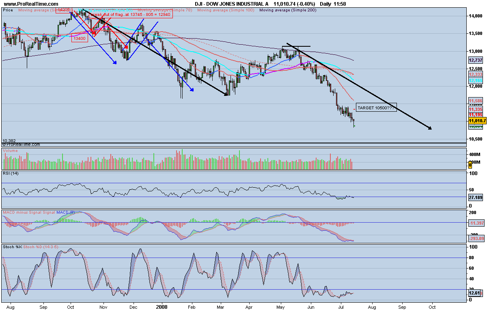Click the 14205 annotation box
Screen dimensions: 487x325
(63, 10)
